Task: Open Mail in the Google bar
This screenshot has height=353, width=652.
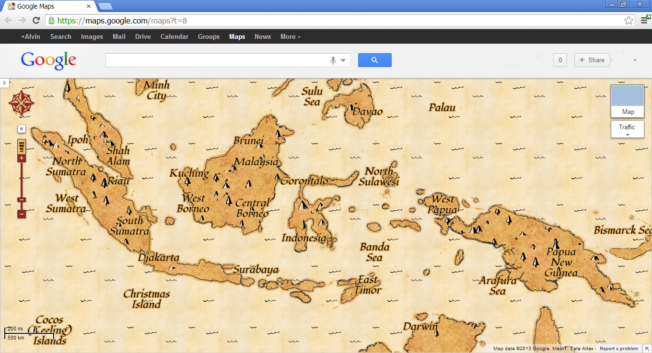Action: (x=119, y=36)
